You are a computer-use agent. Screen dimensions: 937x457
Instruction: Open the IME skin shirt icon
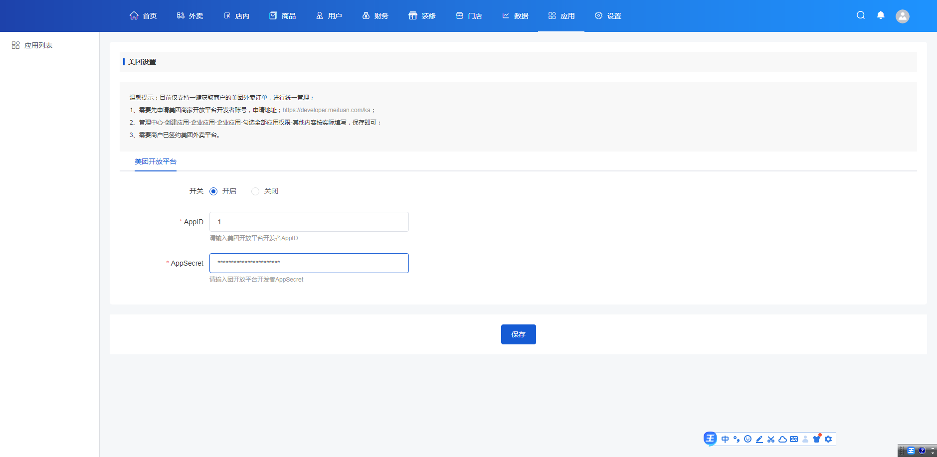pos(816,439)
